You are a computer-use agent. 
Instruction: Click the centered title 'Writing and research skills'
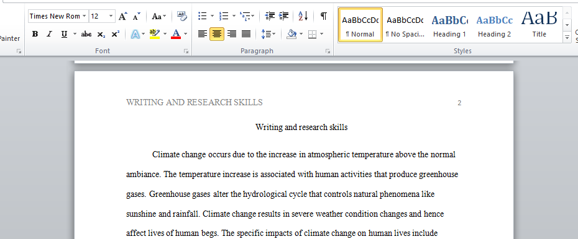(301, 128)
